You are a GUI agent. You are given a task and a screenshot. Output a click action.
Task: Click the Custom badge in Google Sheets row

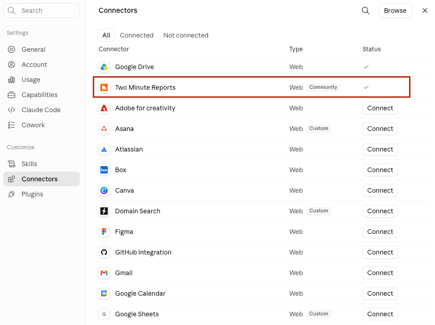pyautogui.click(x=319, y=314)
